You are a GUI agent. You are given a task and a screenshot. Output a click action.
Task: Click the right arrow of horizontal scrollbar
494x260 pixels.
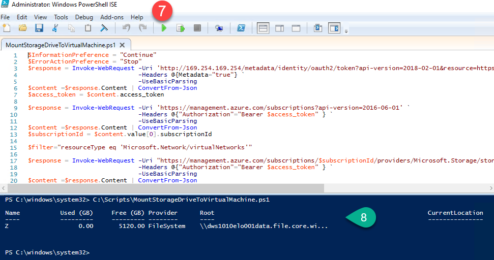tap(491, 188)
